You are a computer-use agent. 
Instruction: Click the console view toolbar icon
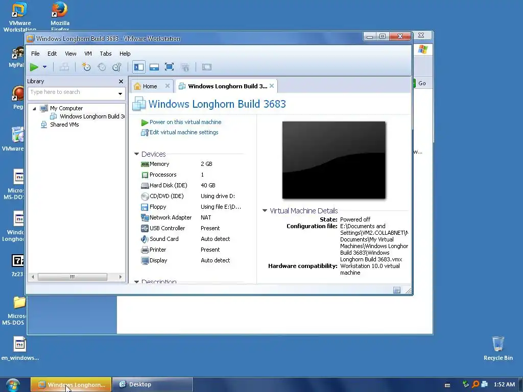[x=207, y=67]
